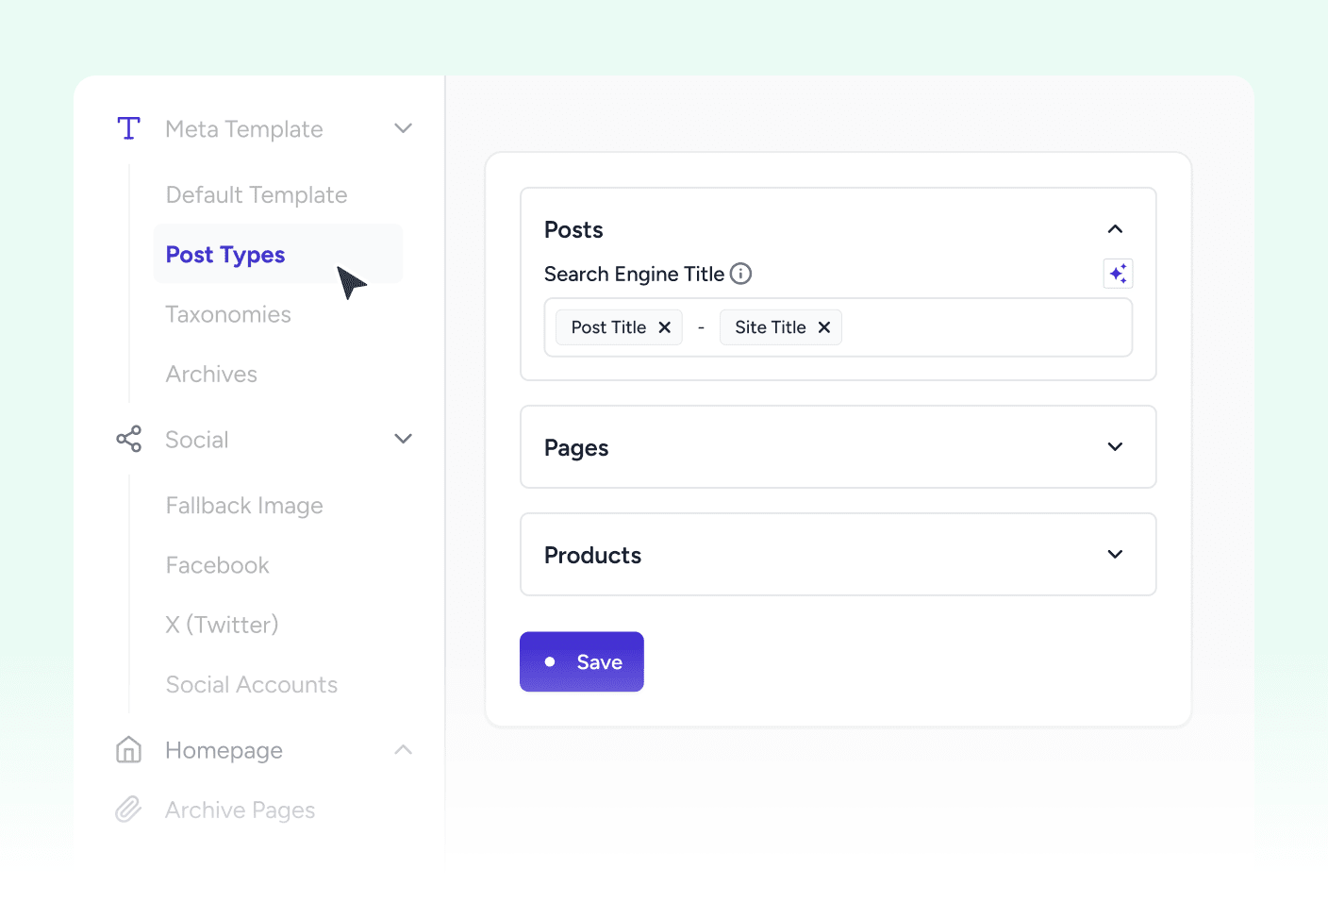
Task: Expand the Pages section
Action: (x=1115, y=447)
